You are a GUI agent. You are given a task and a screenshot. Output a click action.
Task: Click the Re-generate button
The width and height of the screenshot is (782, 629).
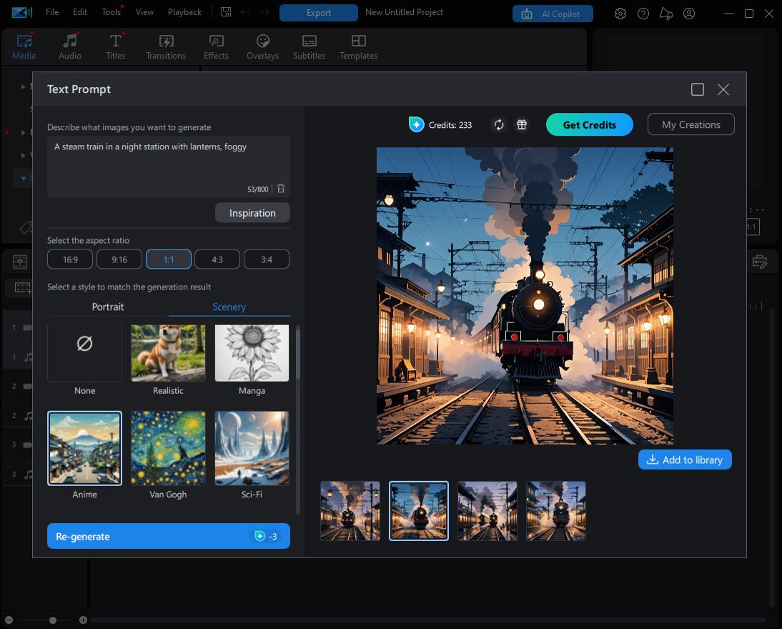[168, 536]
